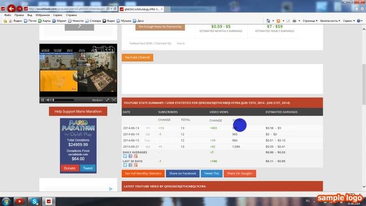Adjust the Twitch player volume slider
The width and height of the screenshot is (366, 206).
pyautogui.click(x=63, y=100)
